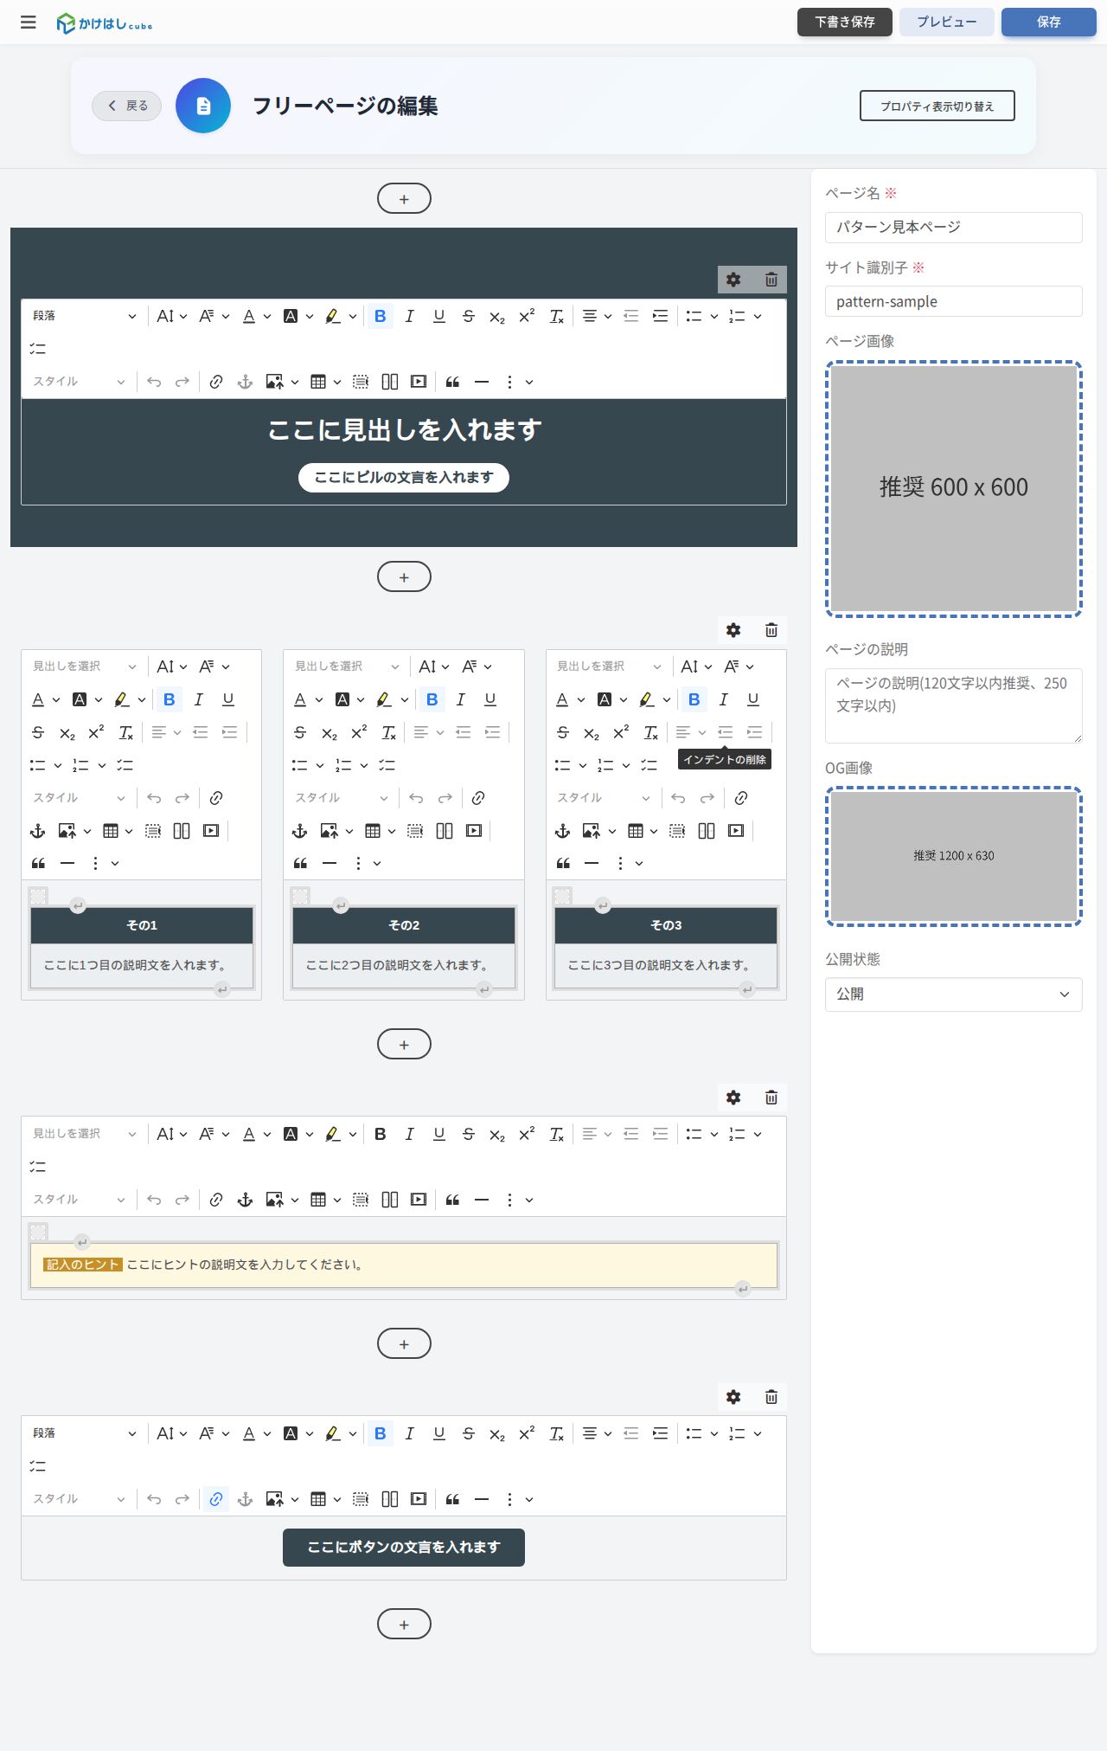Click the image upload icon in その2 column toolbar
This screenshot has height=1751, width=1107.
[x=330, y=831]
